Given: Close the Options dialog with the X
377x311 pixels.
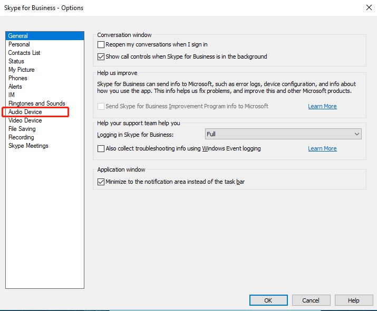Looking at the screenshot, I should (x=369, y=7).
